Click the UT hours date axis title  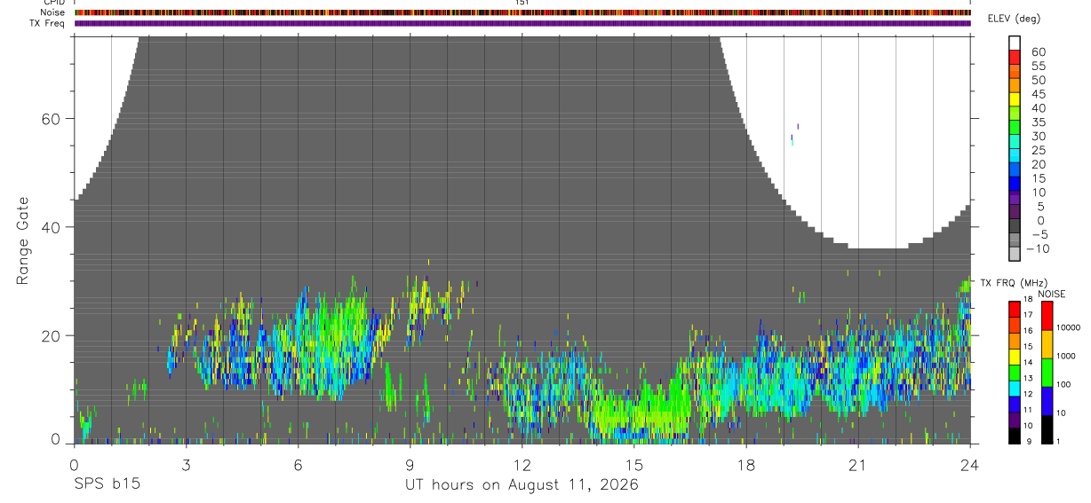pos(522,485)
